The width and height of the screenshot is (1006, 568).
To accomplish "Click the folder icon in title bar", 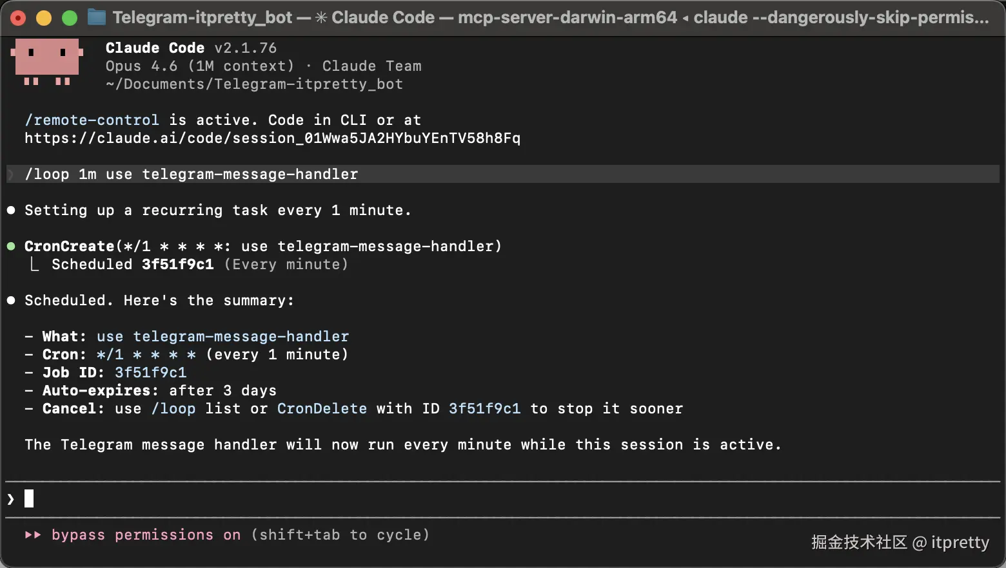I will 97,17.
